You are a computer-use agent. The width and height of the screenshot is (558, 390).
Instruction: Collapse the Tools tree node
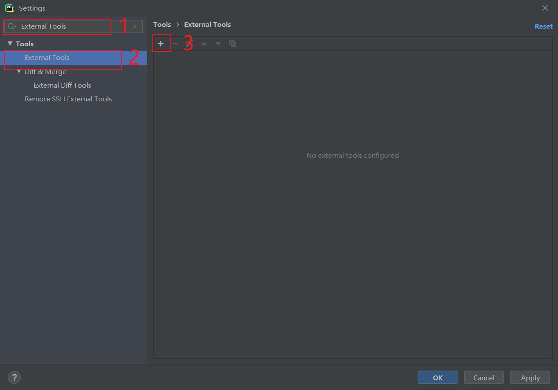point(10,43)
